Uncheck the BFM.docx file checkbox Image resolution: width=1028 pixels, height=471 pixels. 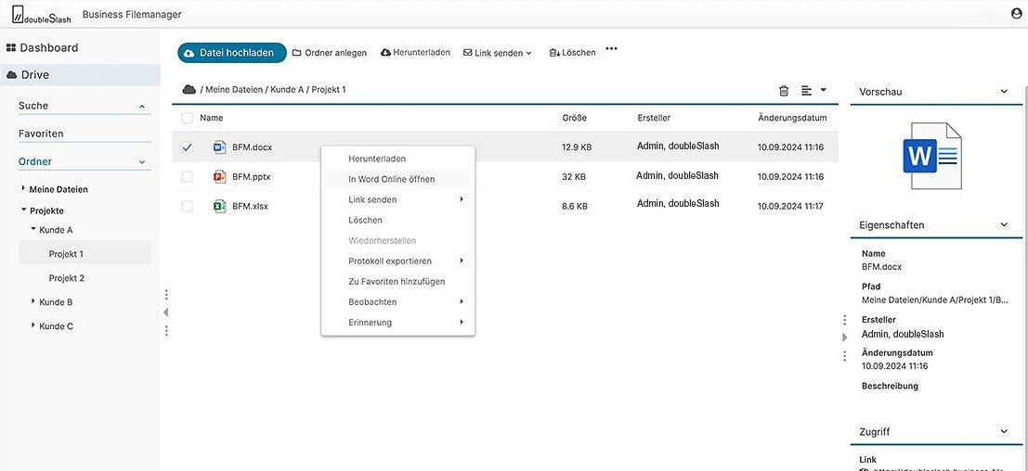pos(188,147)
